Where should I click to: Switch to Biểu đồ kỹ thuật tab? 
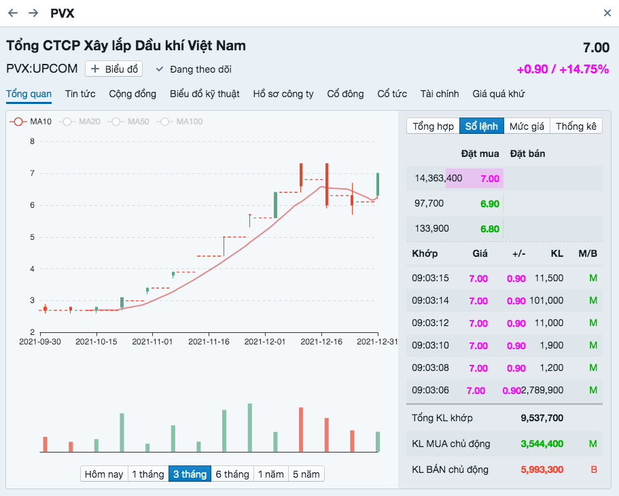pos(205,94)
